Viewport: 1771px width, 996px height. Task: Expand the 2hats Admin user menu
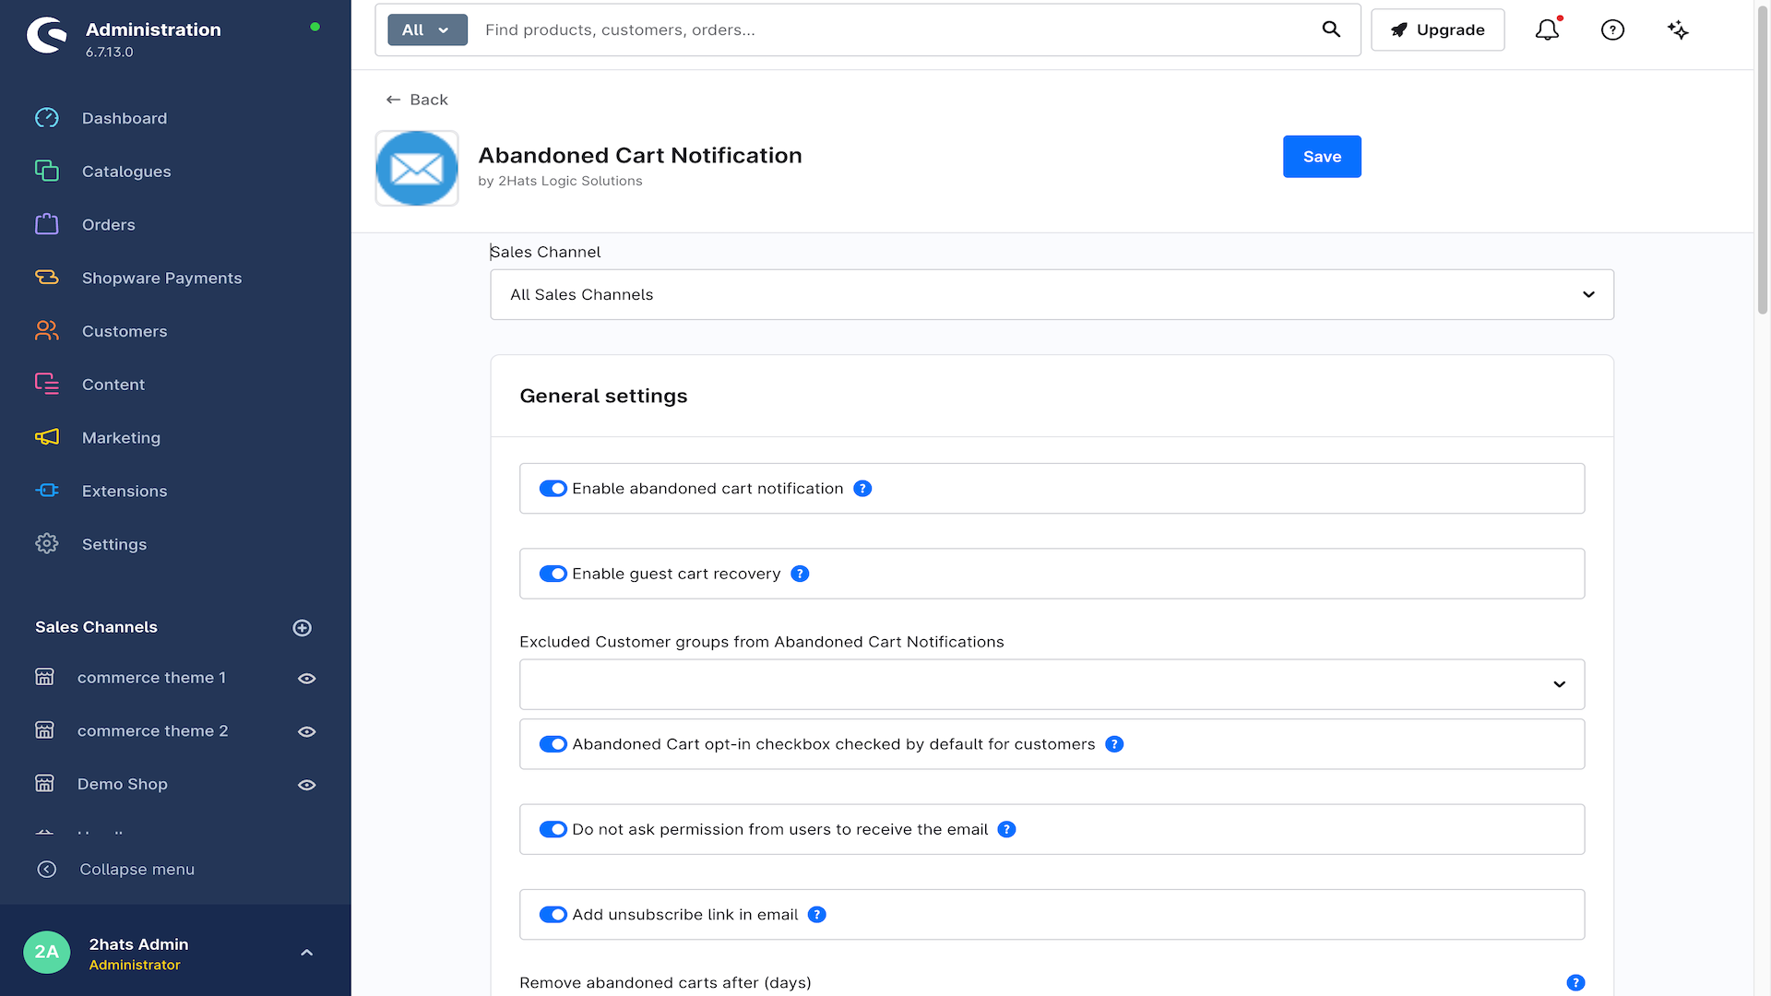(x=307, y=953)
